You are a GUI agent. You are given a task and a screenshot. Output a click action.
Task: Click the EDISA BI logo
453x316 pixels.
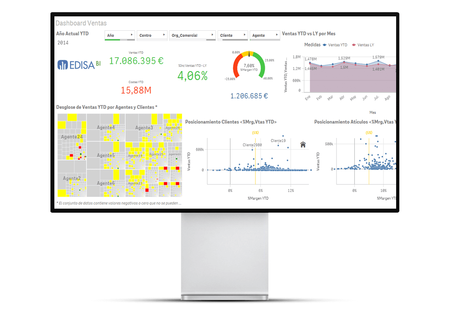79,64
